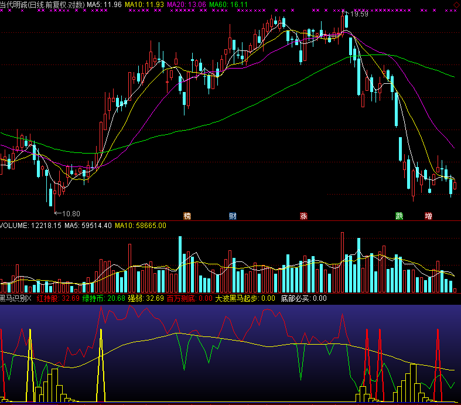This screenshot has height=405, width=461.
Task: Click the 红持股: 32.69 value
Action: [x=58, y=298]
